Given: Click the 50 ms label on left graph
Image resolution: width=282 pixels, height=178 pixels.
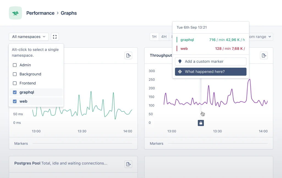Looking at the screenshot, I should pyautogui.click(x=18, y=114).
